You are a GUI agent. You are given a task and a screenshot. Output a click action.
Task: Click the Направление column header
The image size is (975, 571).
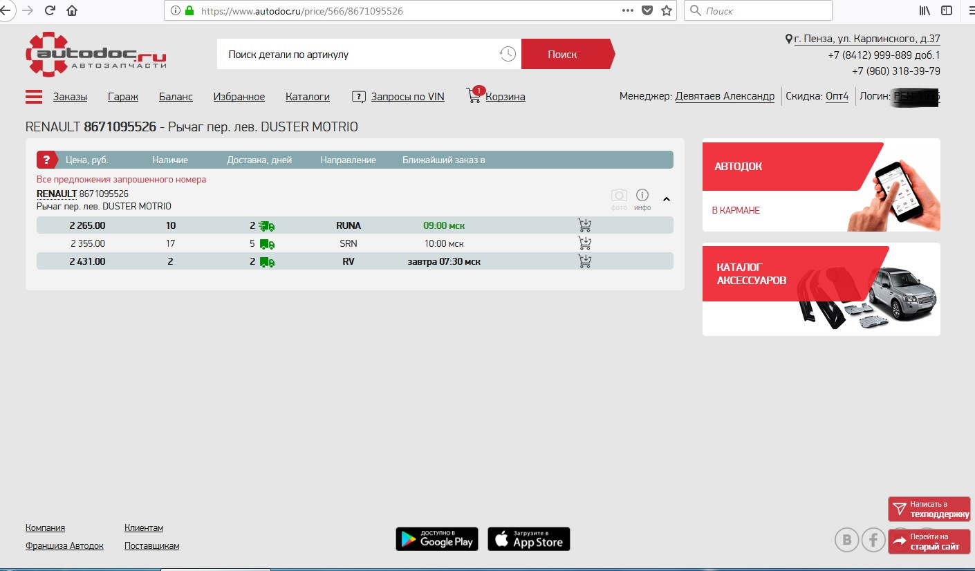[348, 160]
